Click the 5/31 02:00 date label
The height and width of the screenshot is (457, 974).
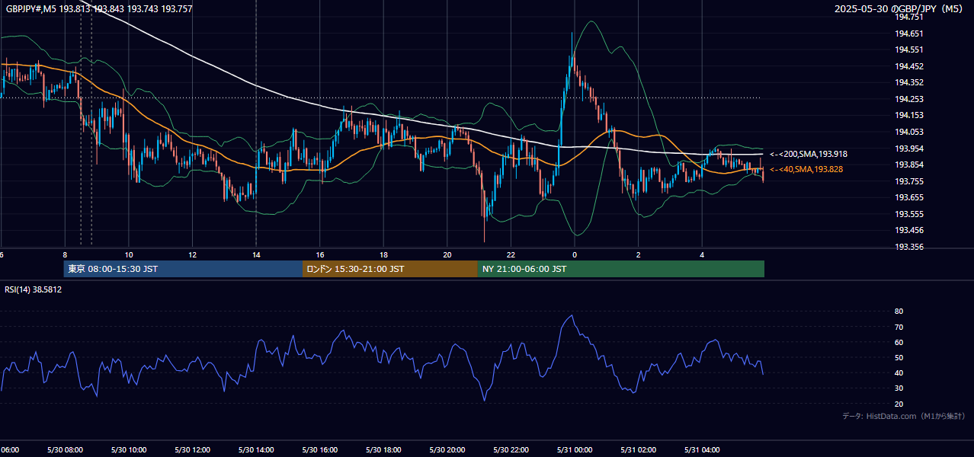pos(638,450)
